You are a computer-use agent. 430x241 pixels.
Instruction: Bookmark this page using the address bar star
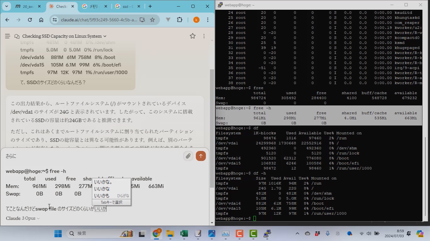coord(152,20)
